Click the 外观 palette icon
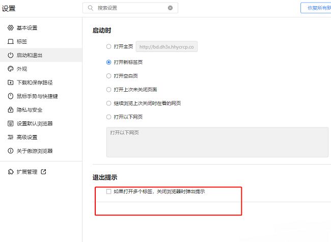 (x=11, y=69)
